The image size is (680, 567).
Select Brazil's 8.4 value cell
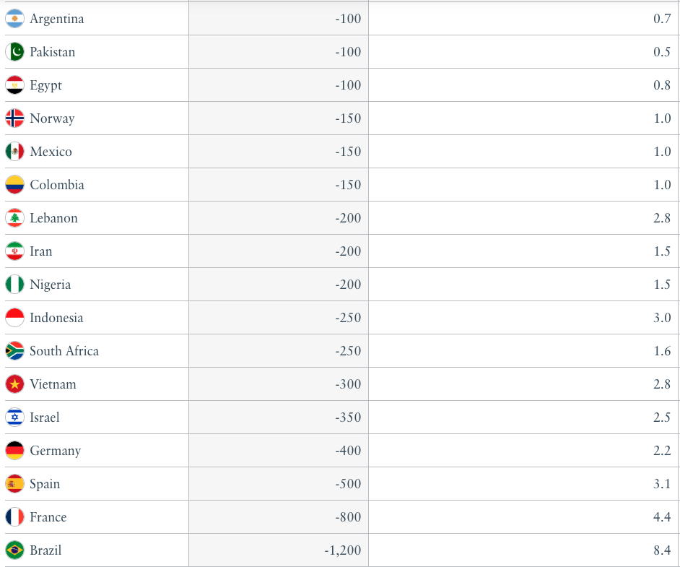point(523,550)
